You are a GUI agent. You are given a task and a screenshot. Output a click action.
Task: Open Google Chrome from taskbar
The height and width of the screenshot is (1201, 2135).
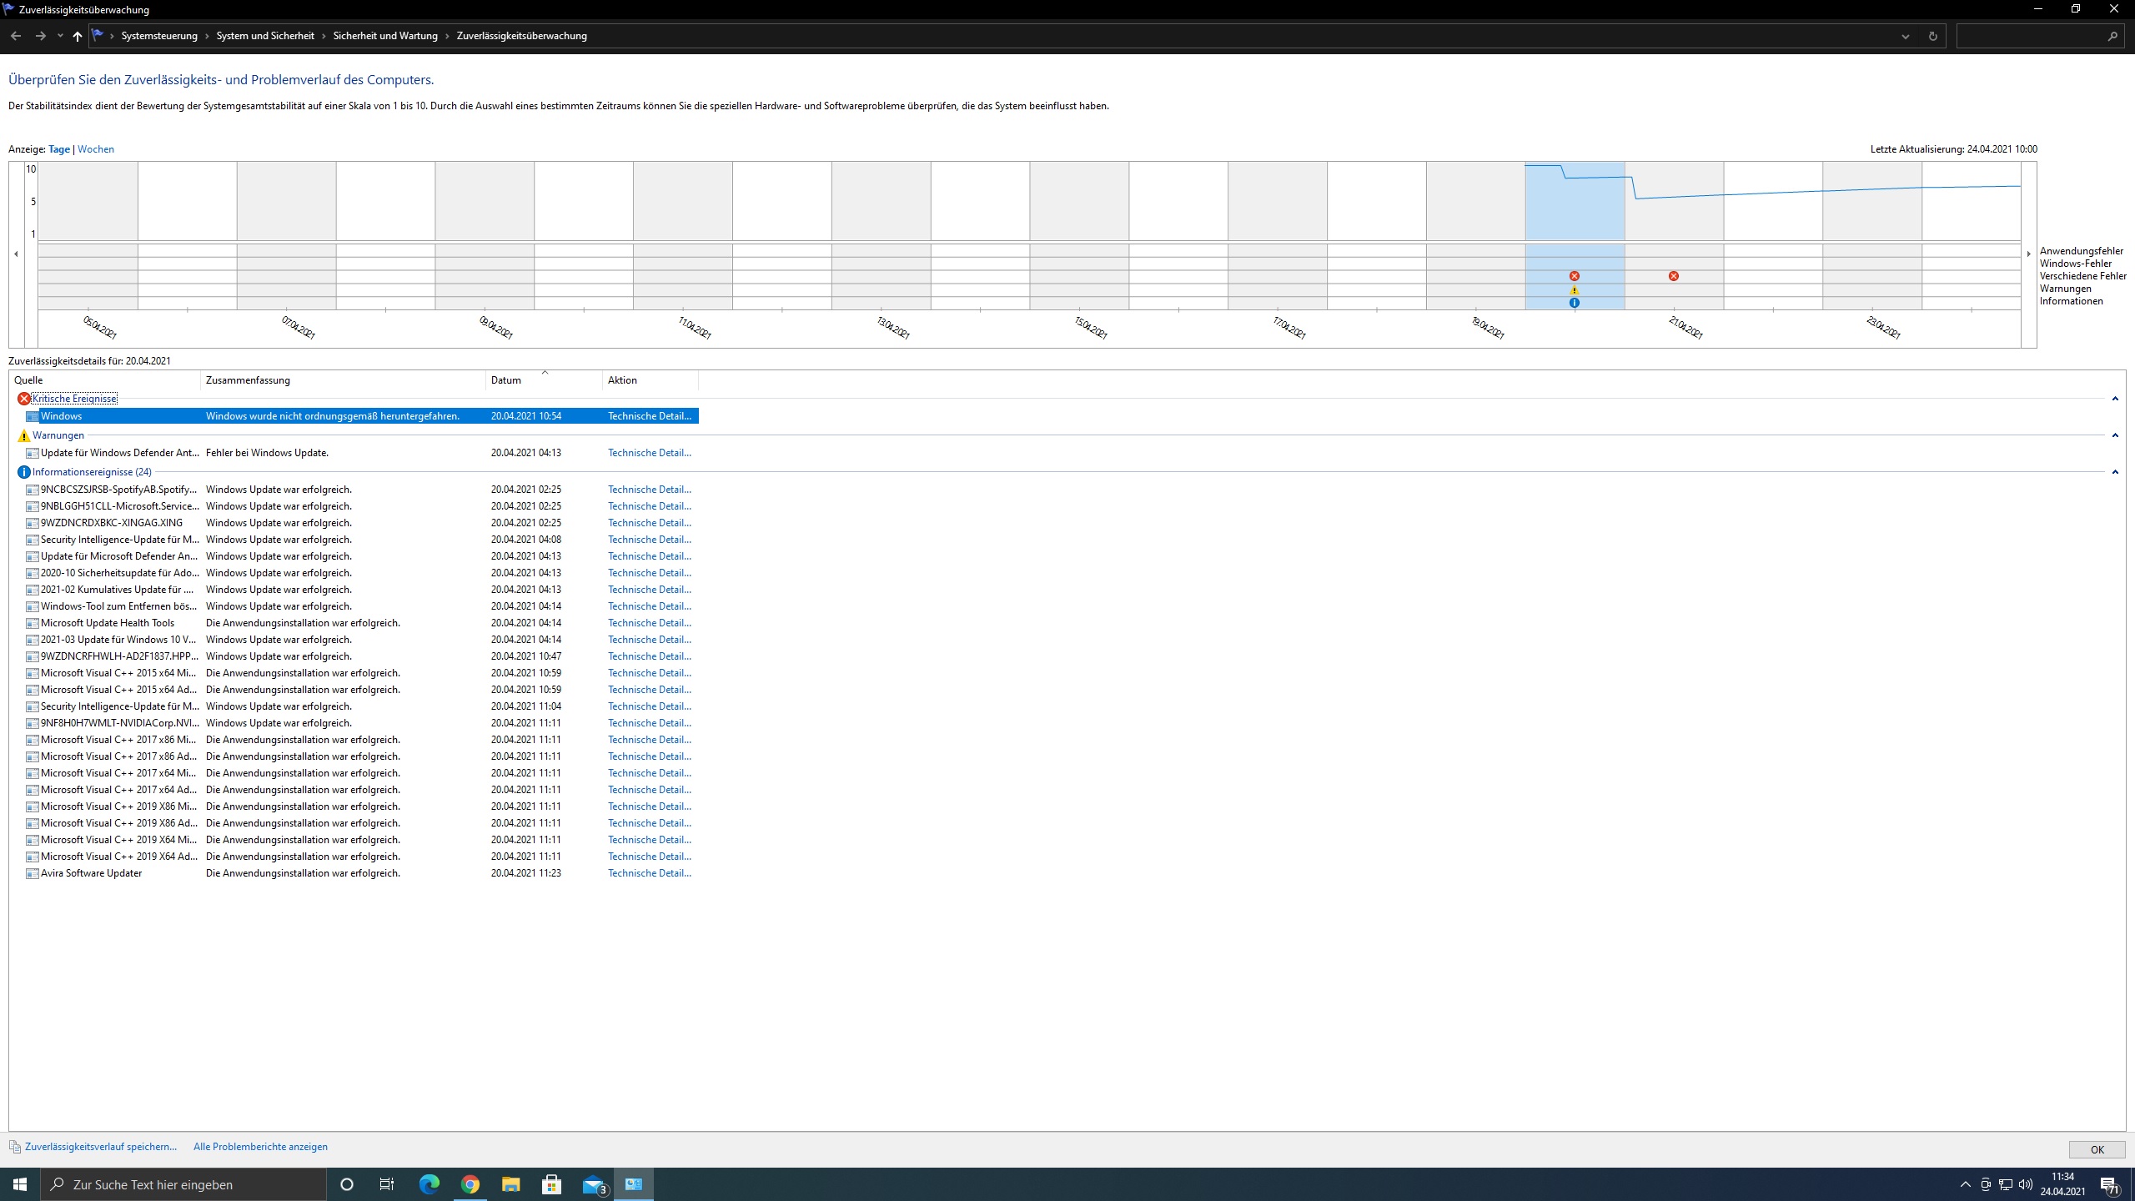(470, 1184)
